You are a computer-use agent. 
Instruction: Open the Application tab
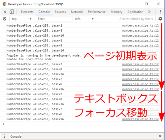pyautogui.click(x=135, y=12)
